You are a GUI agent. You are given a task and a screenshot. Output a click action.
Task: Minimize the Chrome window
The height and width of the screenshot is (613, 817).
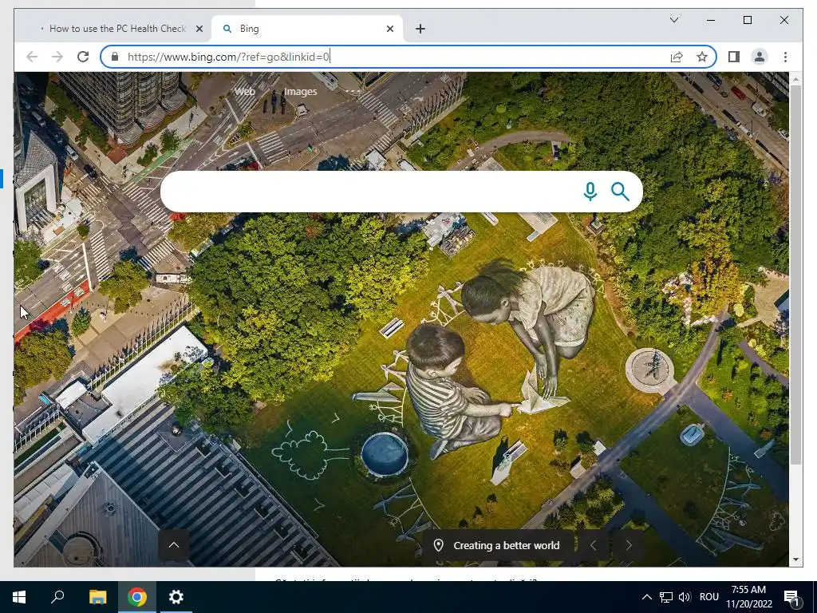click(711, 20)
